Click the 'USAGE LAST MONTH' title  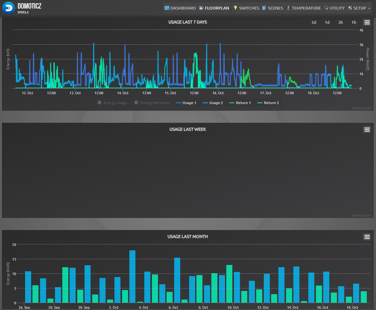pos(188,236)
